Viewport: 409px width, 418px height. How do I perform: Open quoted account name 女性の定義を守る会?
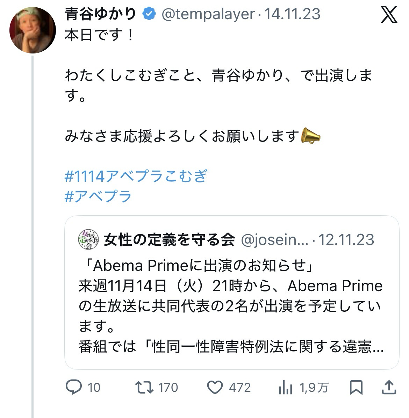tap(169, 240)
